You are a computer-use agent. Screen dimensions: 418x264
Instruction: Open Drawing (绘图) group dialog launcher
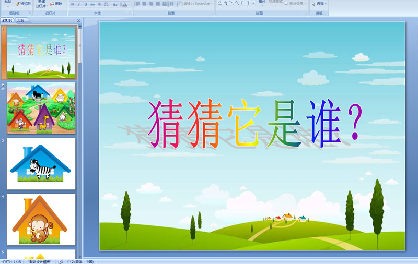[x=306, y=13]
